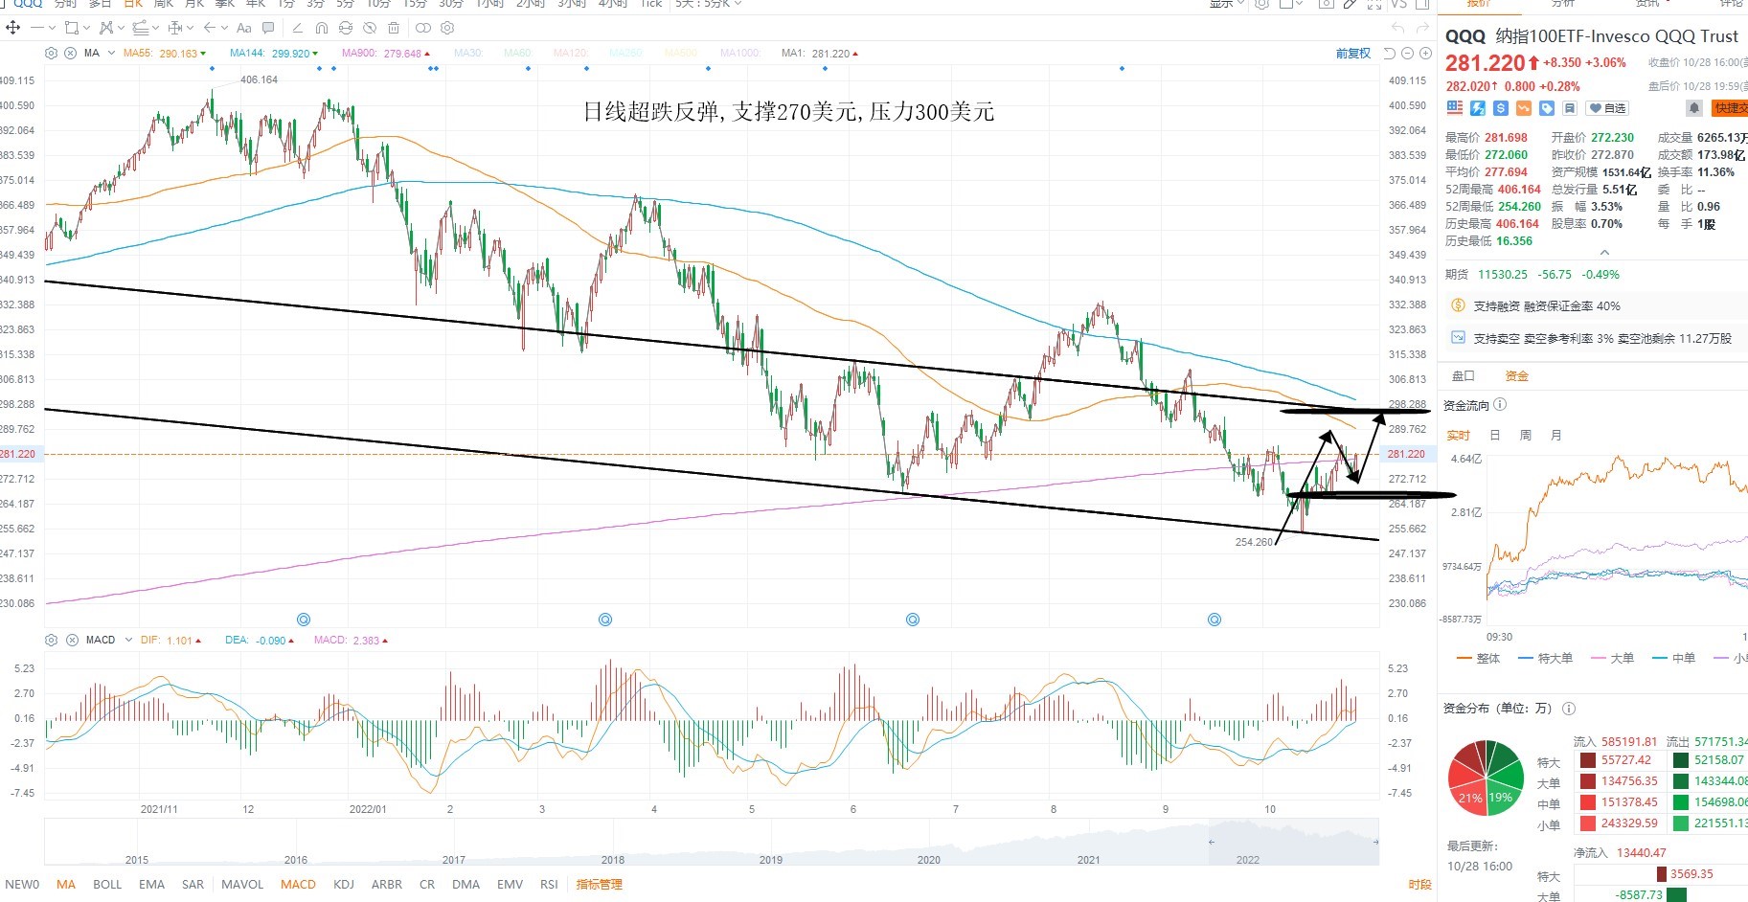Open MA indicator settings gear
Screen dimensions: 1748x902
pos(52,53)
